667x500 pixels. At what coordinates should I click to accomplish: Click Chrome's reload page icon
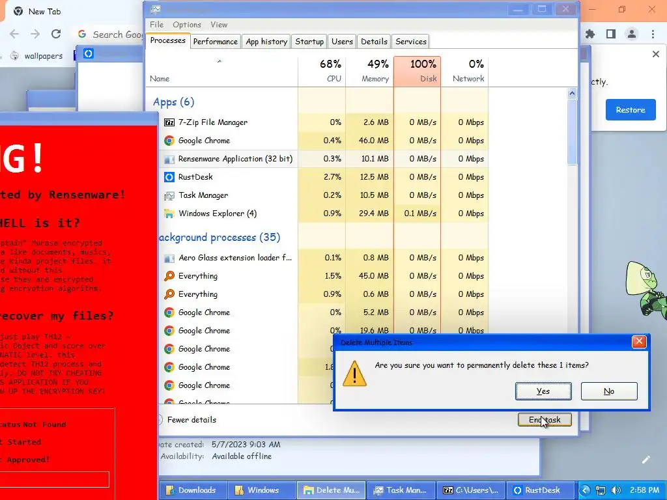tap(56, 34)
